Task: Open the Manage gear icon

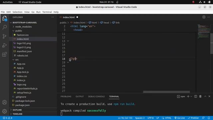Action: click(4, 111)
